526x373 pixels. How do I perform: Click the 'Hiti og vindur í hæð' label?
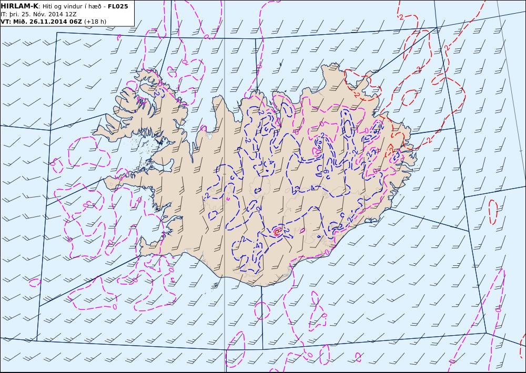pos(72,6)
